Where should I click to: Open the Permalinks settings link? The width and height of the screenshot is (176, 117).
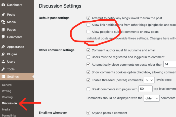point(9,115)
